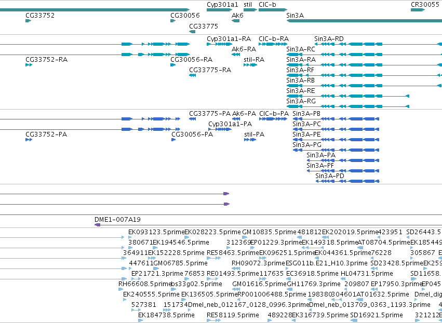
Task: Select EST HL04731.5prime
Action: (x=367, y=274)
